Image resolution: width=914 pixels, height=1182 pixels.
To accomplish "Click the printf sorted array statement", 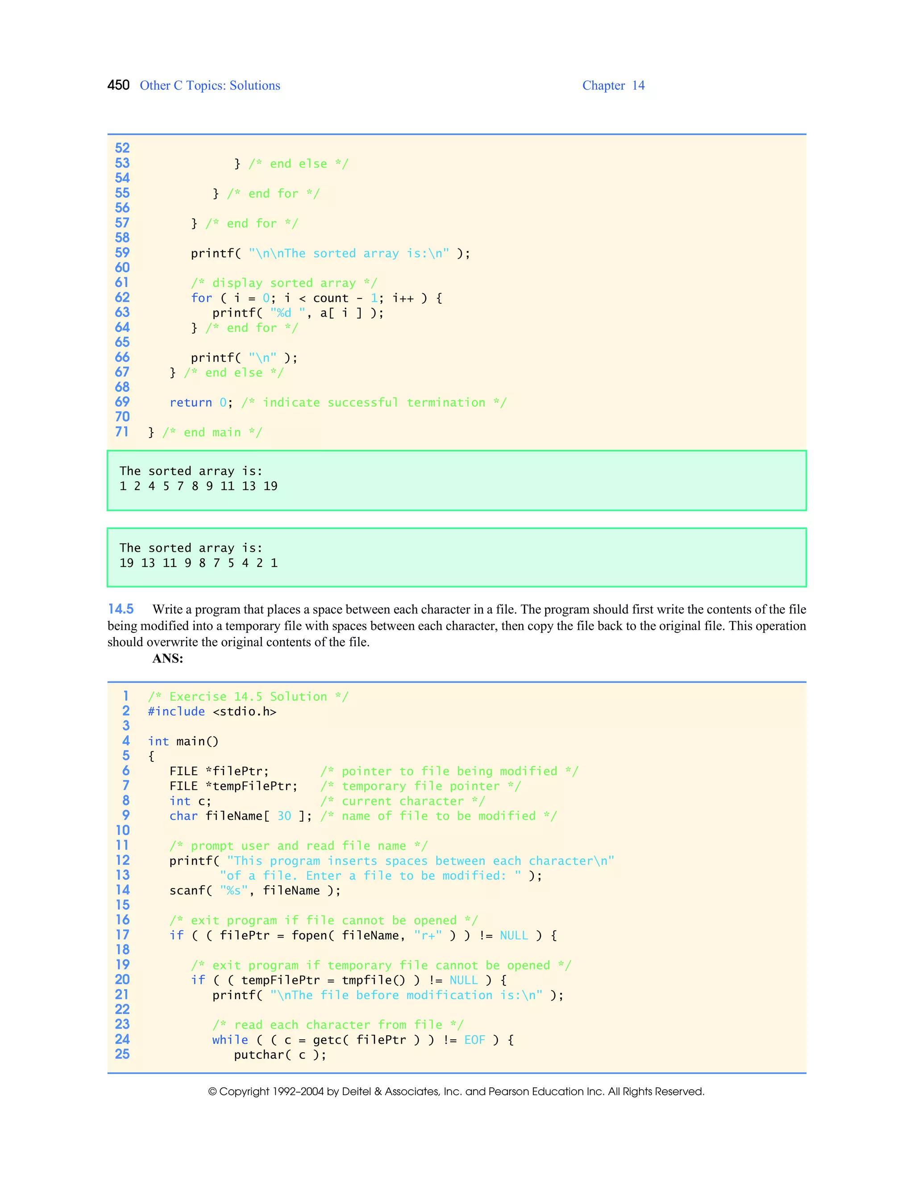I will tap(330, 253).
